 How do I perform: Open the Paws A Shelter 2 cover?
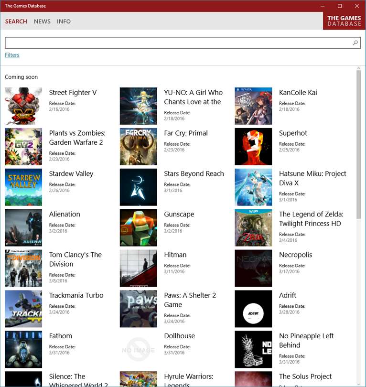coord(138,309)
